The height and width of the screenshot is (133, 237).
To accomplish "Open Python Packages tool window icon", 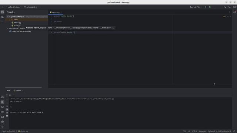I will click(x=3, y=97).
